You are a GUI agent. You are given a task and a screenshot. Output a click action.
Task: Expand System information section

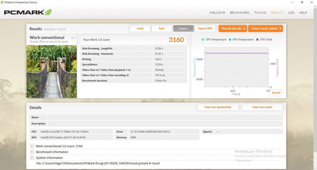coord(32,158)
